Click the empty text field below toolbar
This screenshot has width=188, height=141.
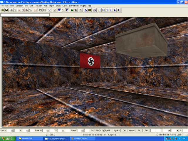point(25,15)
